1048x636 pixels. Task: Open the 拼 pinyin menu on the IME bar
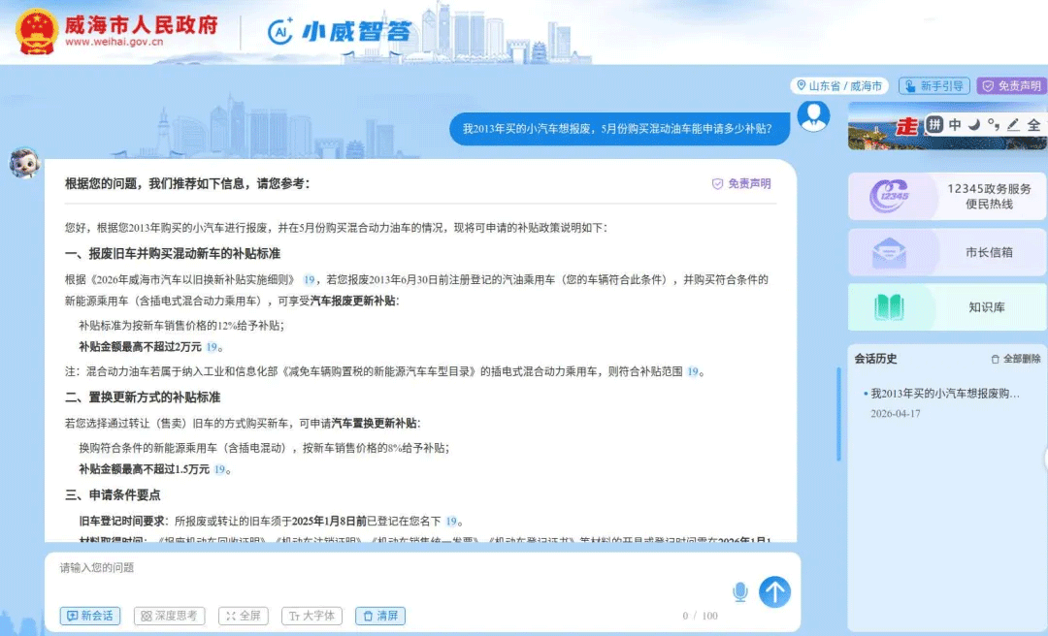[x=933, y=126]
